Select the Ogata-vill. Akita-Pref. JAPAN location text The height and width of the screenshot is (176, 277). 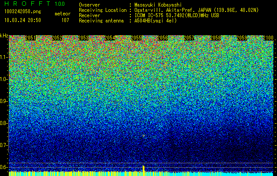pyautogui.click(x=196, y=10)
